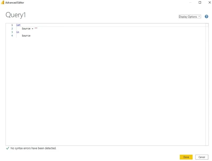212x161 pixels.
Task: Click the Source output on line 4
Action: click(x=26, y=36)
